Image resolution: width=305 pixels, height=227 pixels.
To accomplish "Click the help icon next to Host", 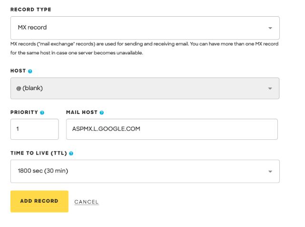I will click(x=30, y=71).
